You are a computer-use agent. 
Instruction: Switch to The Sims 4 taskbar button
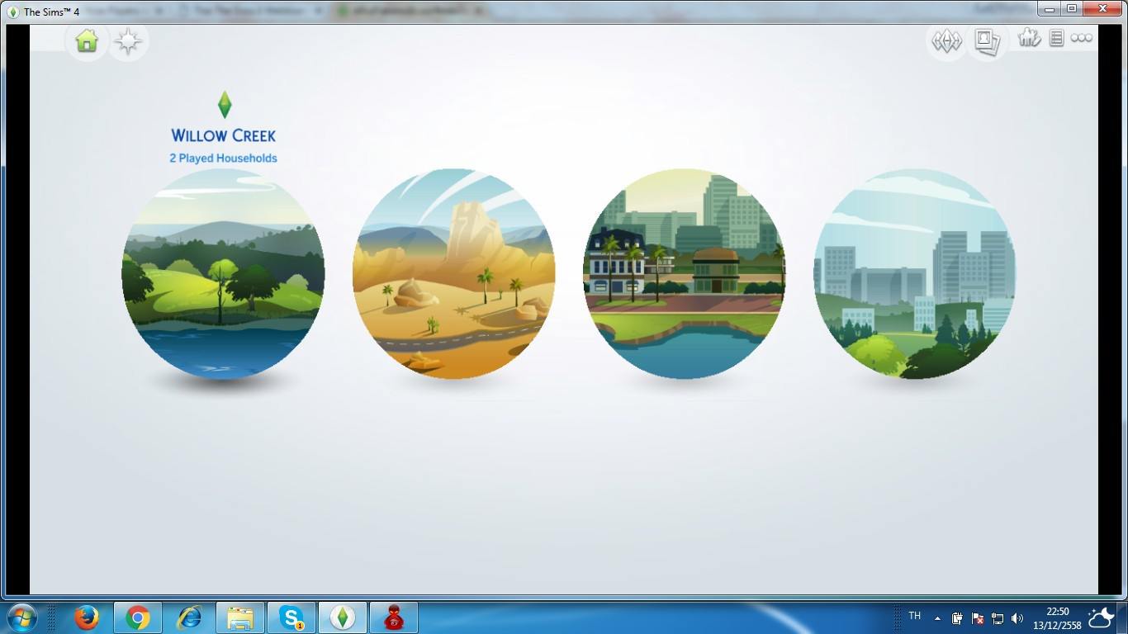(343, 617)
